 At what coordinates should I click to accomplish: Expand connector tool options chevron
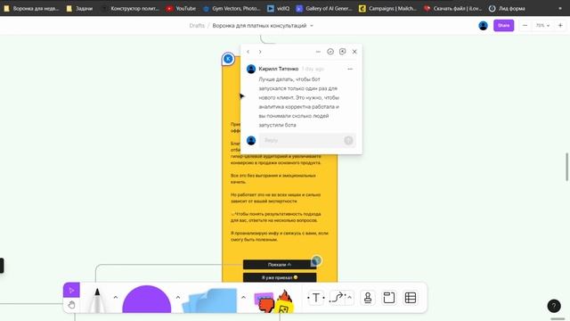349,298
